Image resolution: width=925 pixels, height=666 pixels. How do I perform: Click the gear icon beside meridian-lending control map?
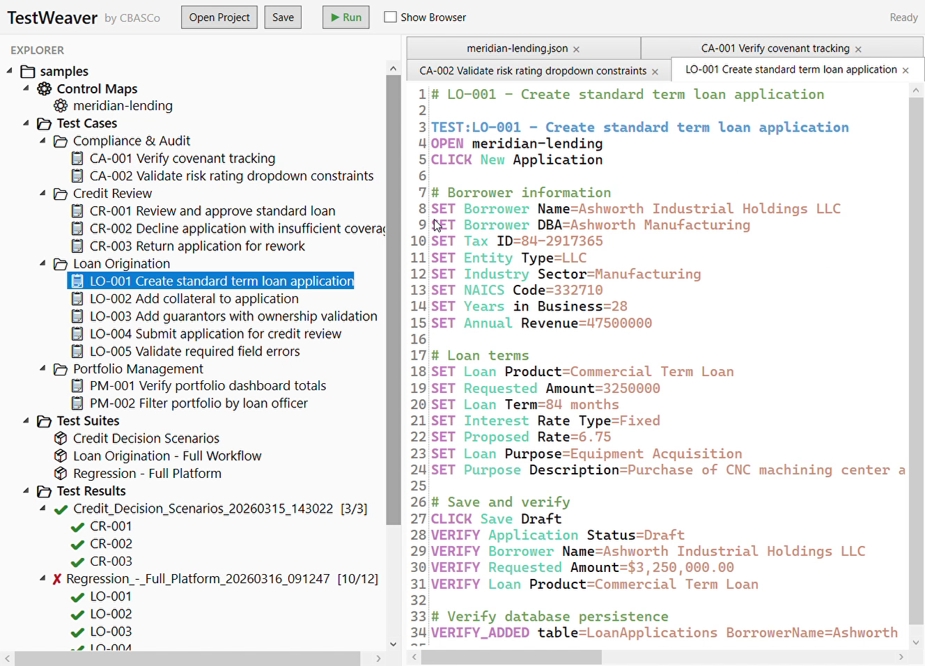(60, 105)
